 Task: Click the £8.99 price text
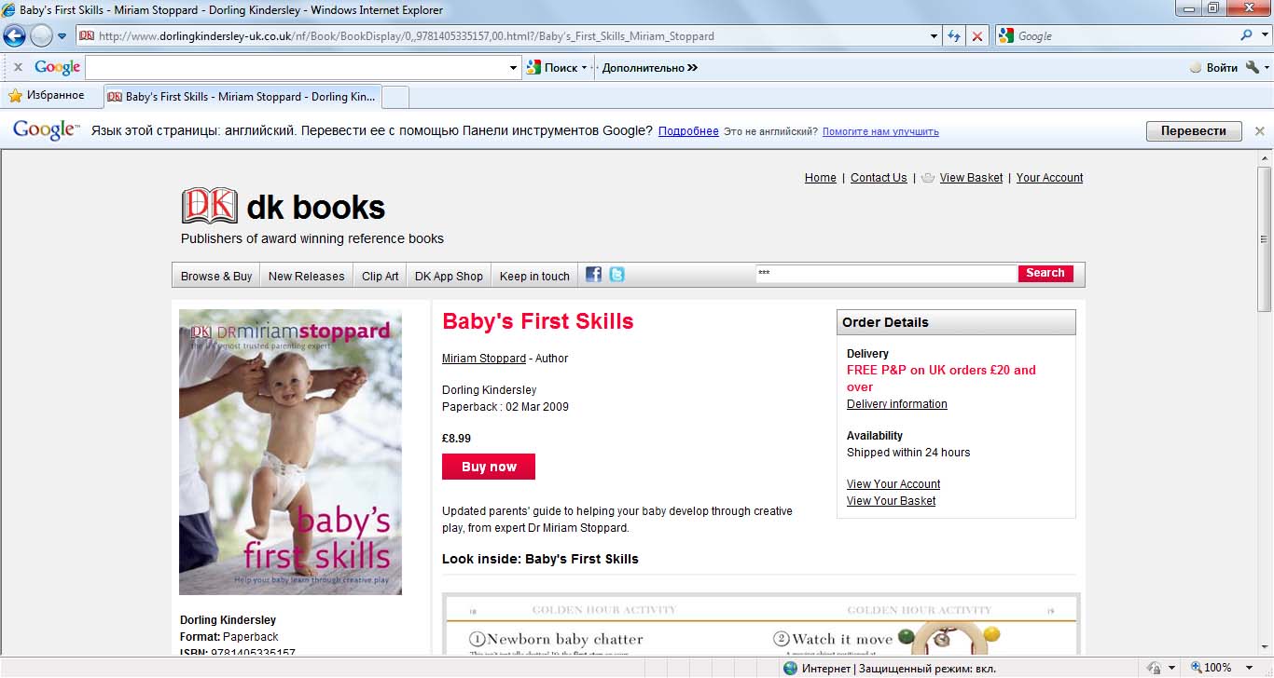pyautogui.click(x=456, y=439)
